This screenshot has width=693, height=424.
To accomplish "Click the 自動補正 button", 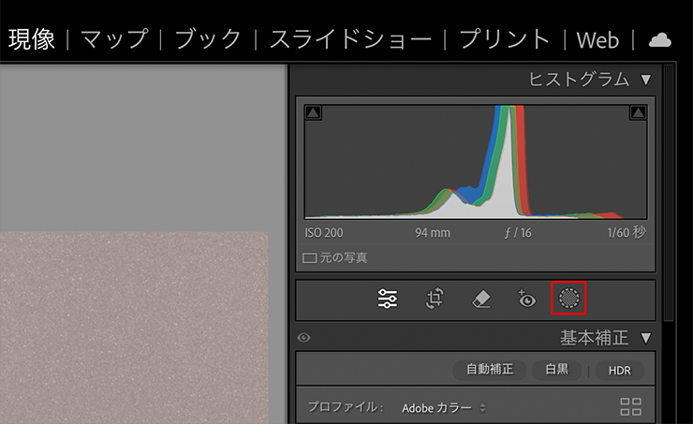I will pos(490,370).
